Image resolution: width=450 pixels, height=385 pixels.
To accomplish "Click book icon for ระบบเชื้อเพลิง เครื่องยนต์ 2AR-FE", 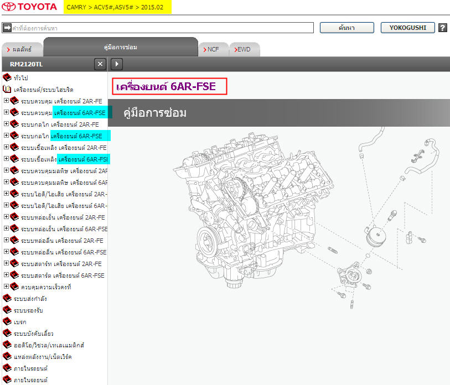I will tap(14, 147).
